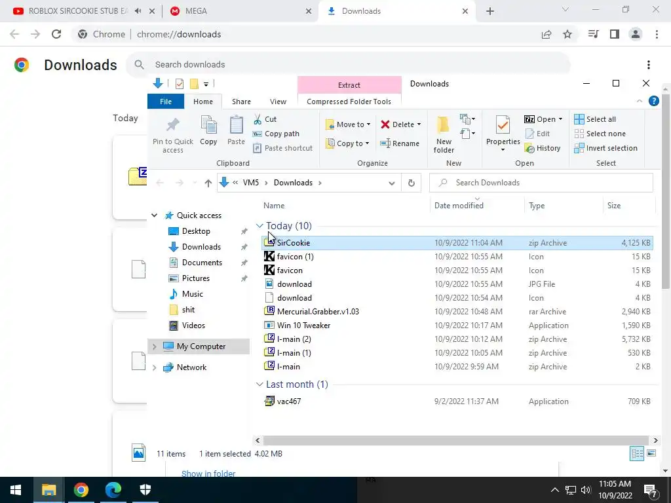671x503 pixels.
Task: Open downloads page more actions menu
Action: click(x=648, y=65)
